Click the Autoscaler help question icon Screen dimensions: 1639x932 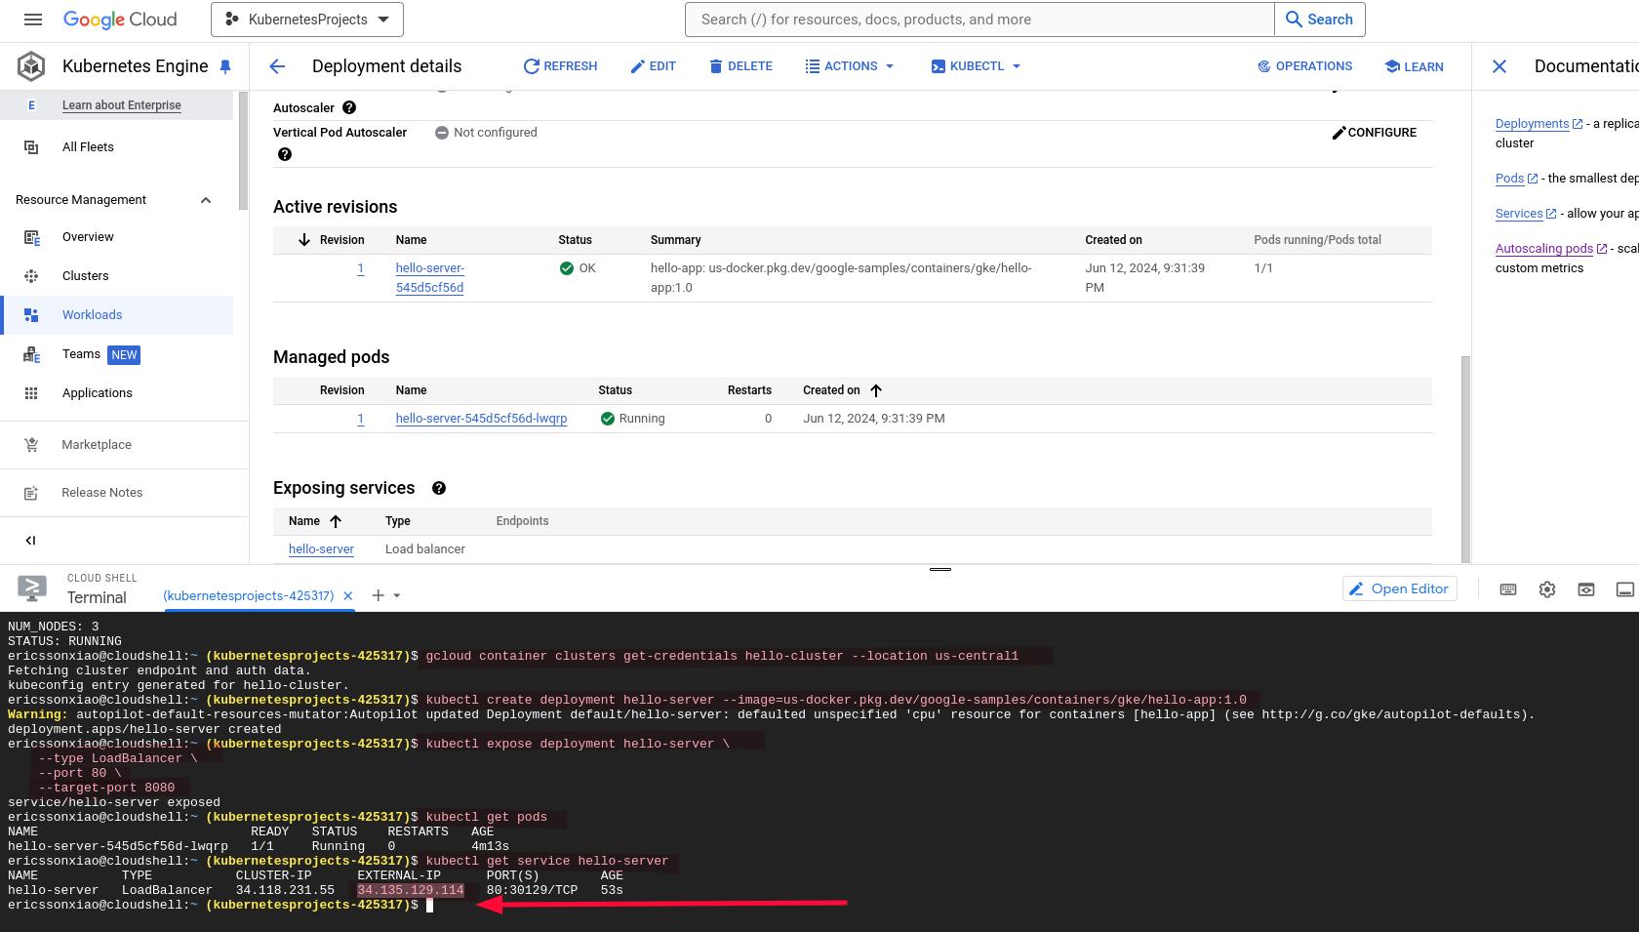click(349, 108)
